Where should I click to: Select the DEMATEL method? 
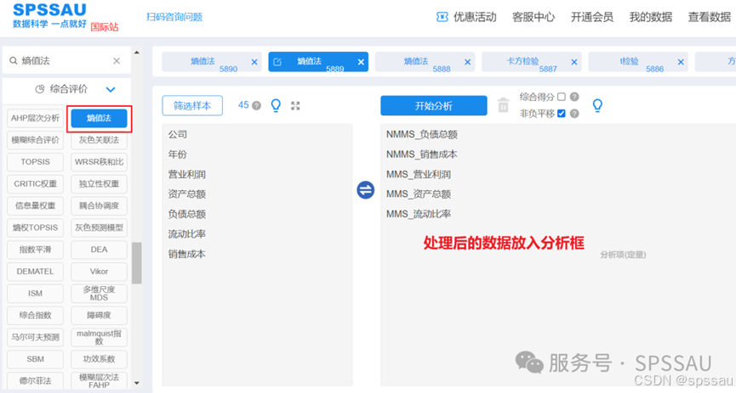coord(35,272)
